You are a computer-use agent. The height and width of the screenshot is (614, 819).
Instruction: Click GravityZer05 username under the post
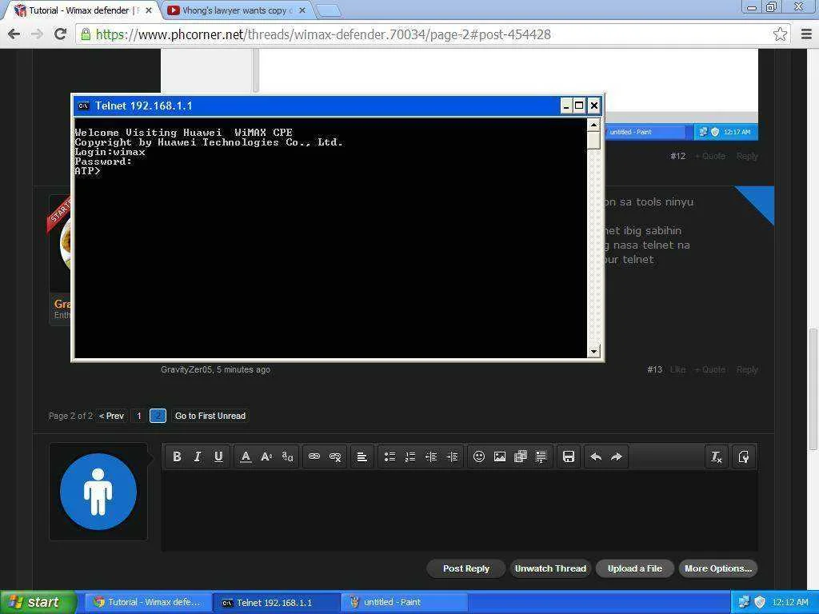coord(186,369)
